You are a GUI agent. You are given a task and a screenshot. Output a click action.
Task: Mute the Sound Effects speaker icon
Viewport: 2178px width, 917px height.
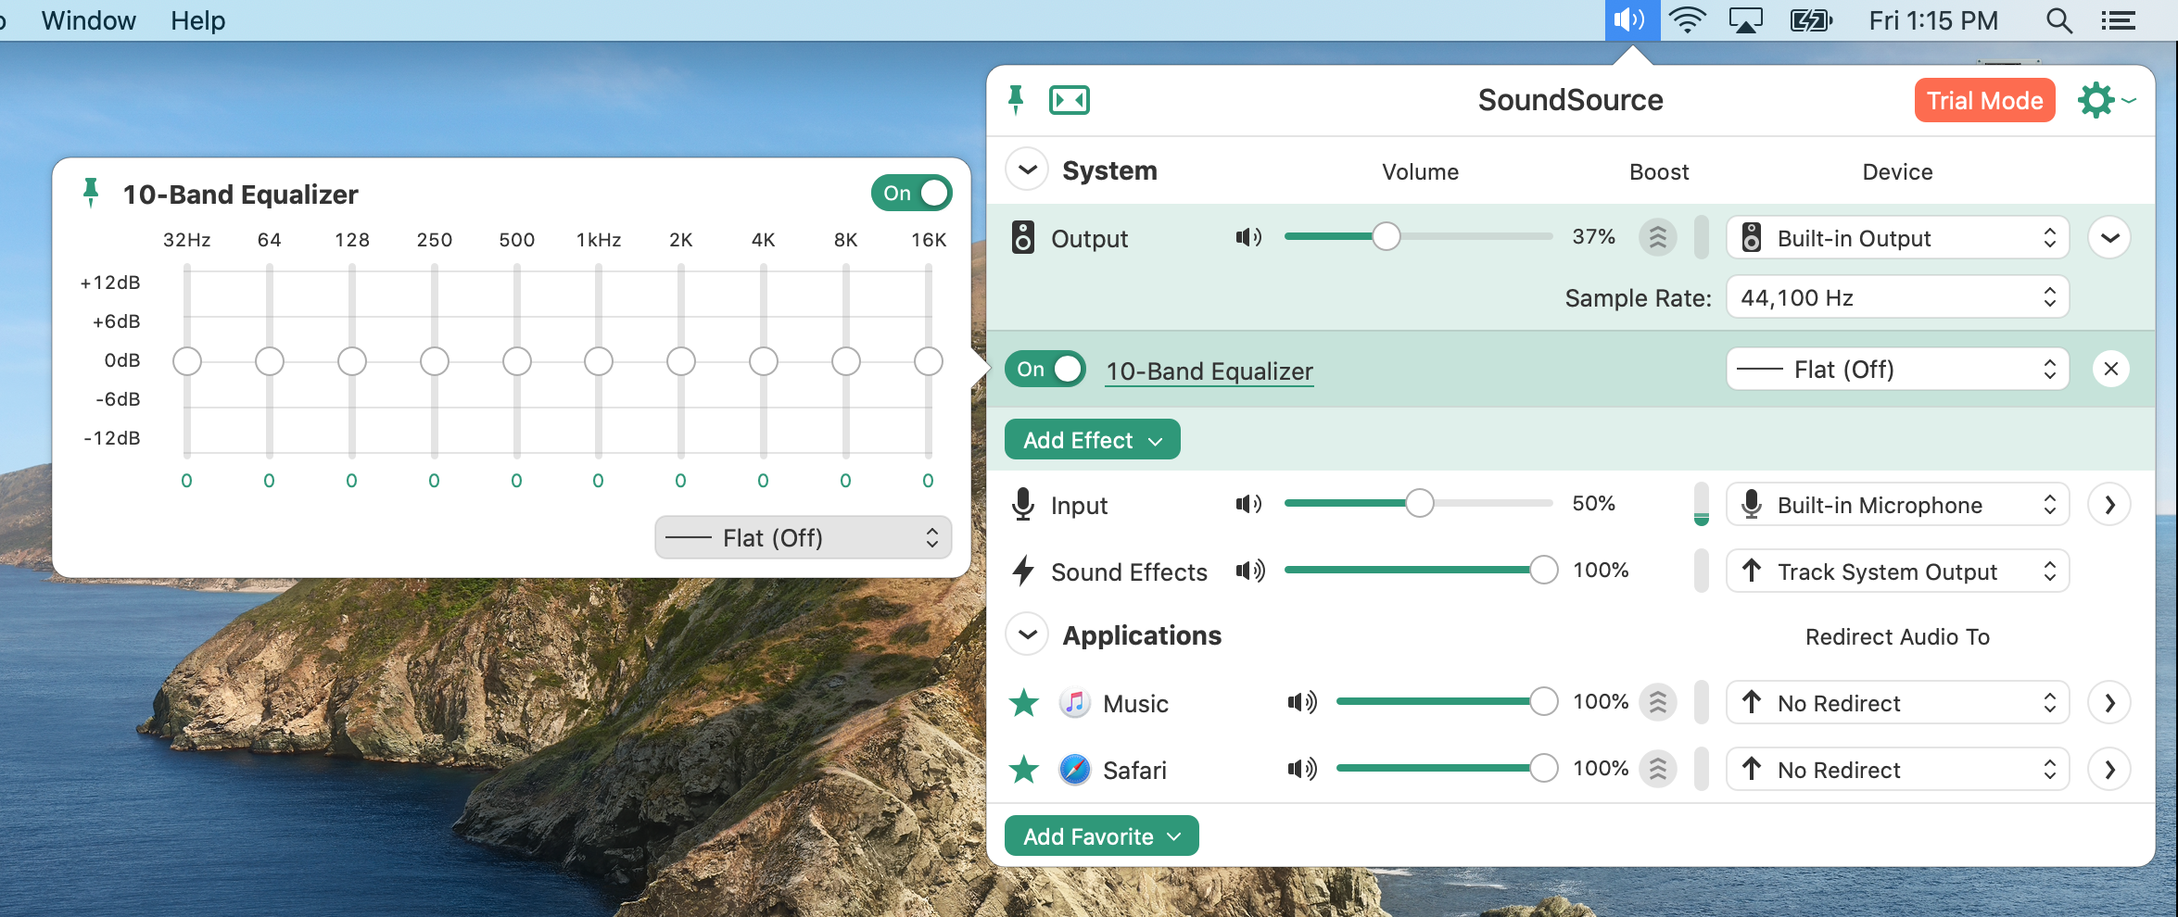pos(1248,571)
